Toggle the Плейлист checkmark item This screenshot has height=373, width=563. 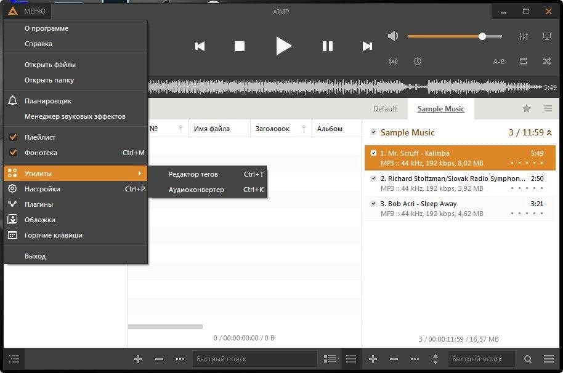75,137
